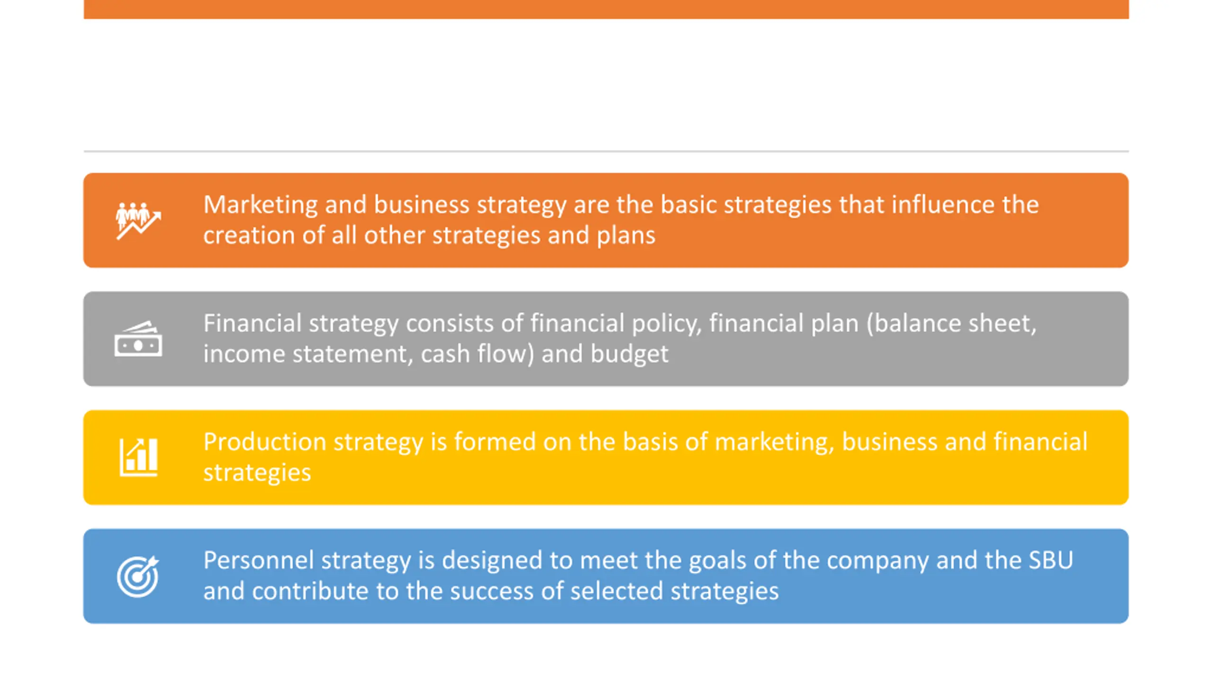Click the target bullseye icon
The image size is (1213, 682).
coord(138,576)
